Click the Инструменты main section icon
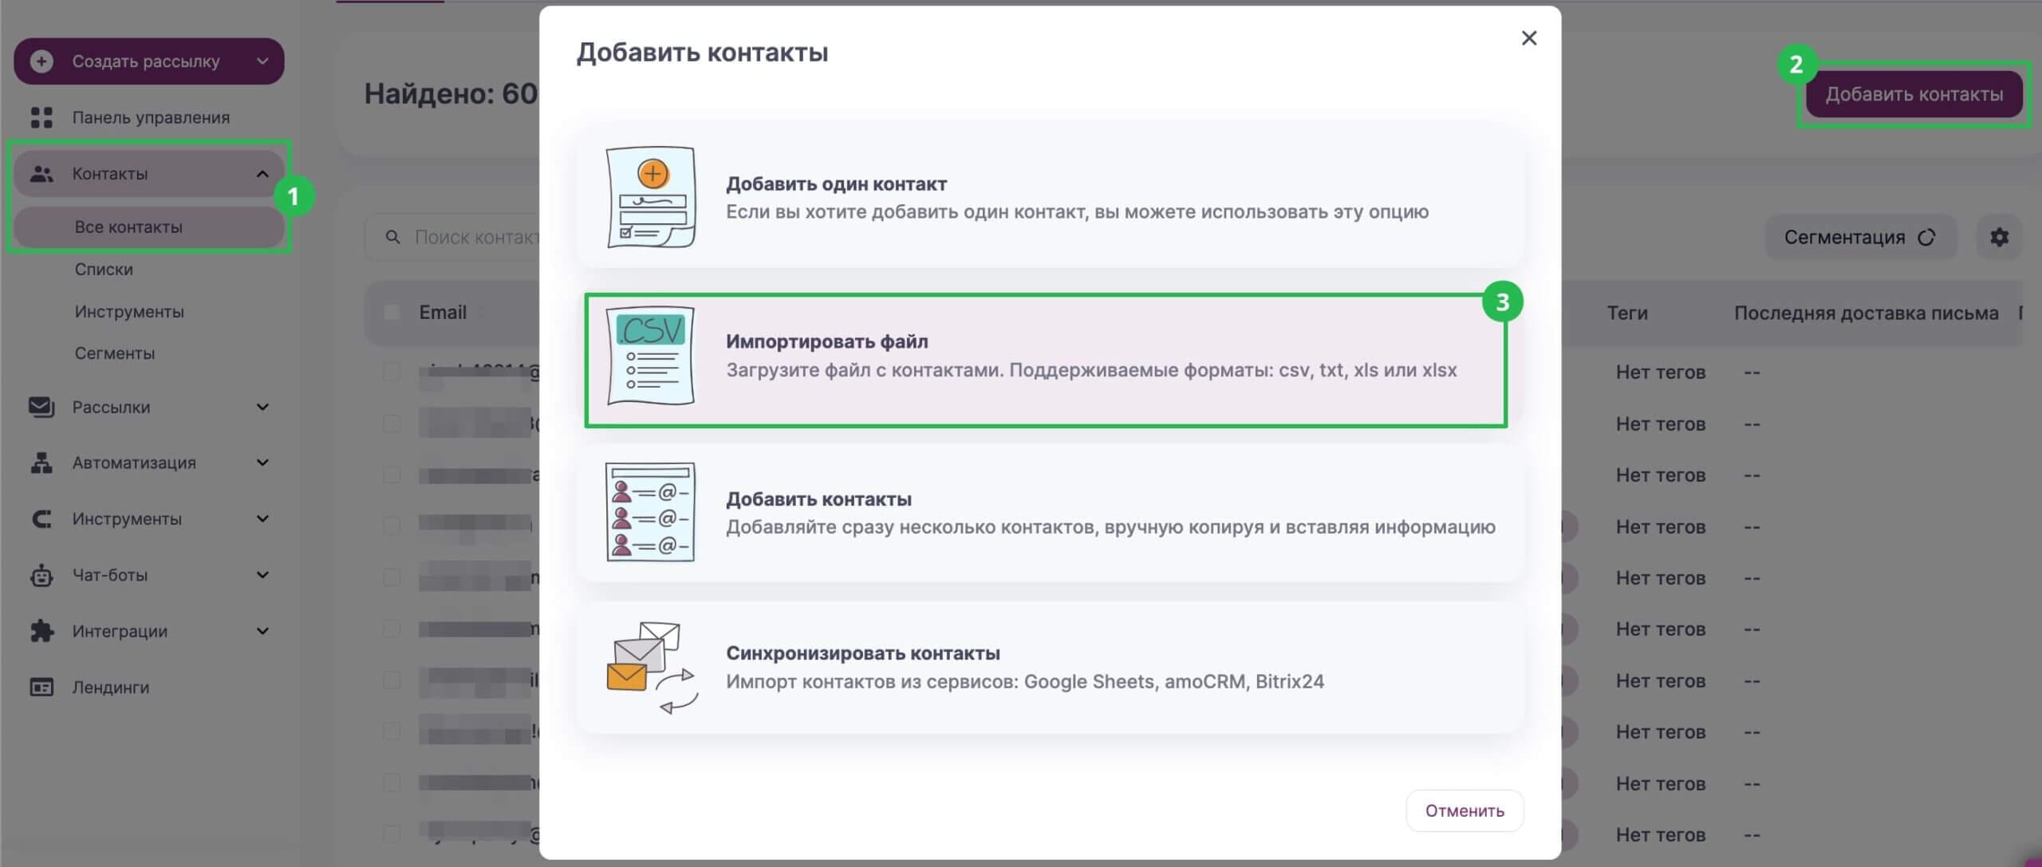Screen dimensions: 2042x867 point(41,519)
